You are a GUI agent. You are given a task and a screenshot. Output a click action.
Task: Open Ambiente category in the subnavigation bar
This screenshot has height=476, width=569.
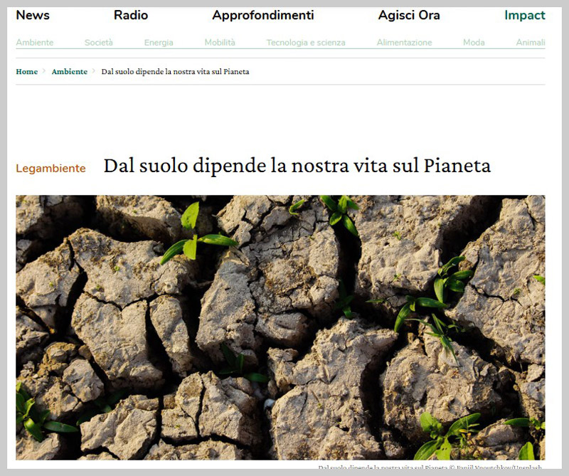point(35,43)
